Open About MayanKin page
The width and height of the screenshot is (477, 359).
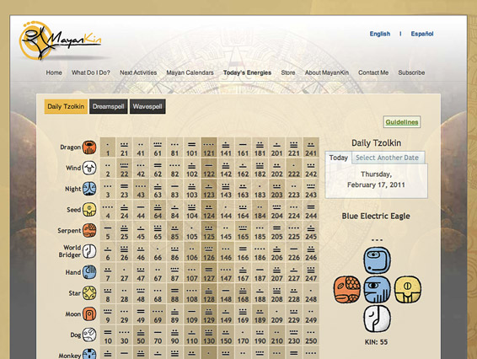point(327,72)
